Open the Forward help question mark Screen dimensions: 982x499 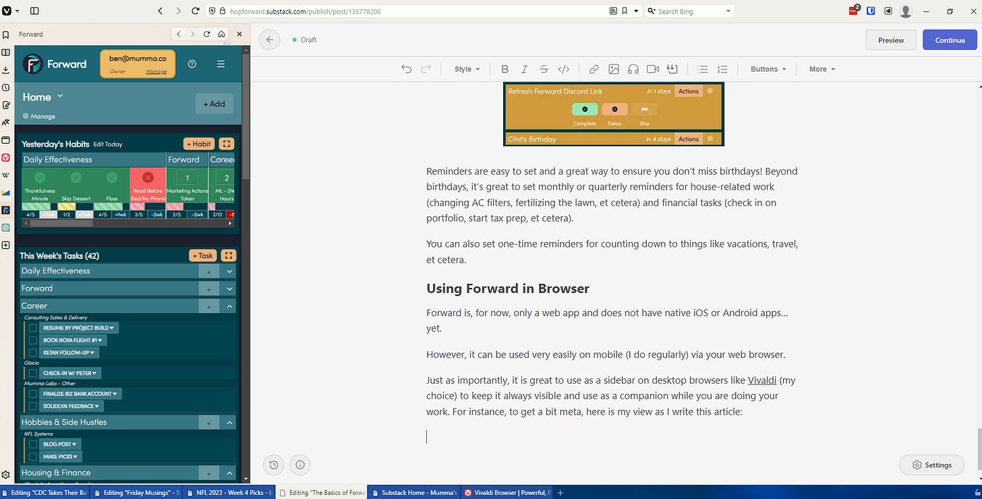[x=192, y=64]
